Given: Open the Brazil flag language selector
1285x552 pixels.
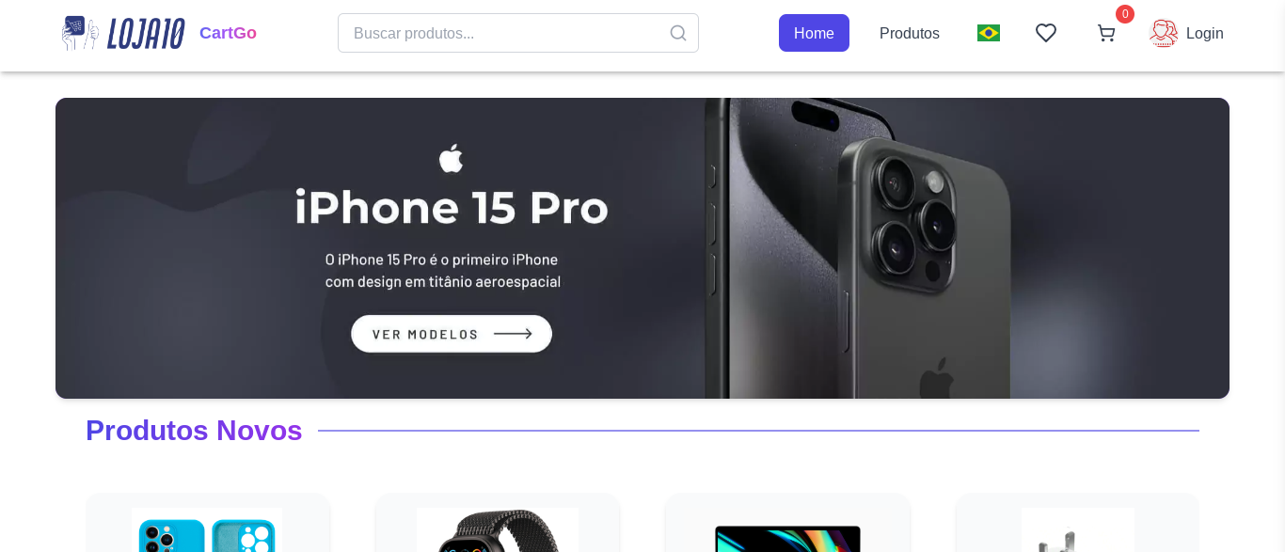Looking at the screenshot, I should click(x=989, y=33).
